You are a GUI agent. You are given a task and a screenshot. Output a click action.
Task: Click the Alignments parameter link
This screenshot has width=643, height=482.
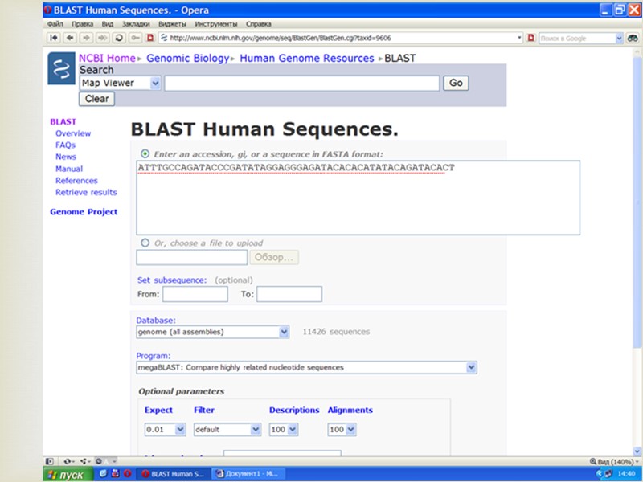(350, 410)
